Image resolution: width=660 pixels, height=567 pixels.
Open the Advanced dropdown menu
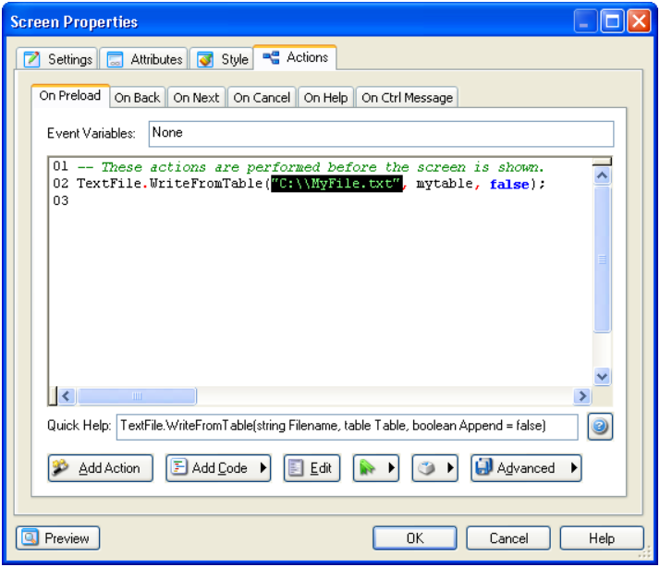click(x=526, y=468)
